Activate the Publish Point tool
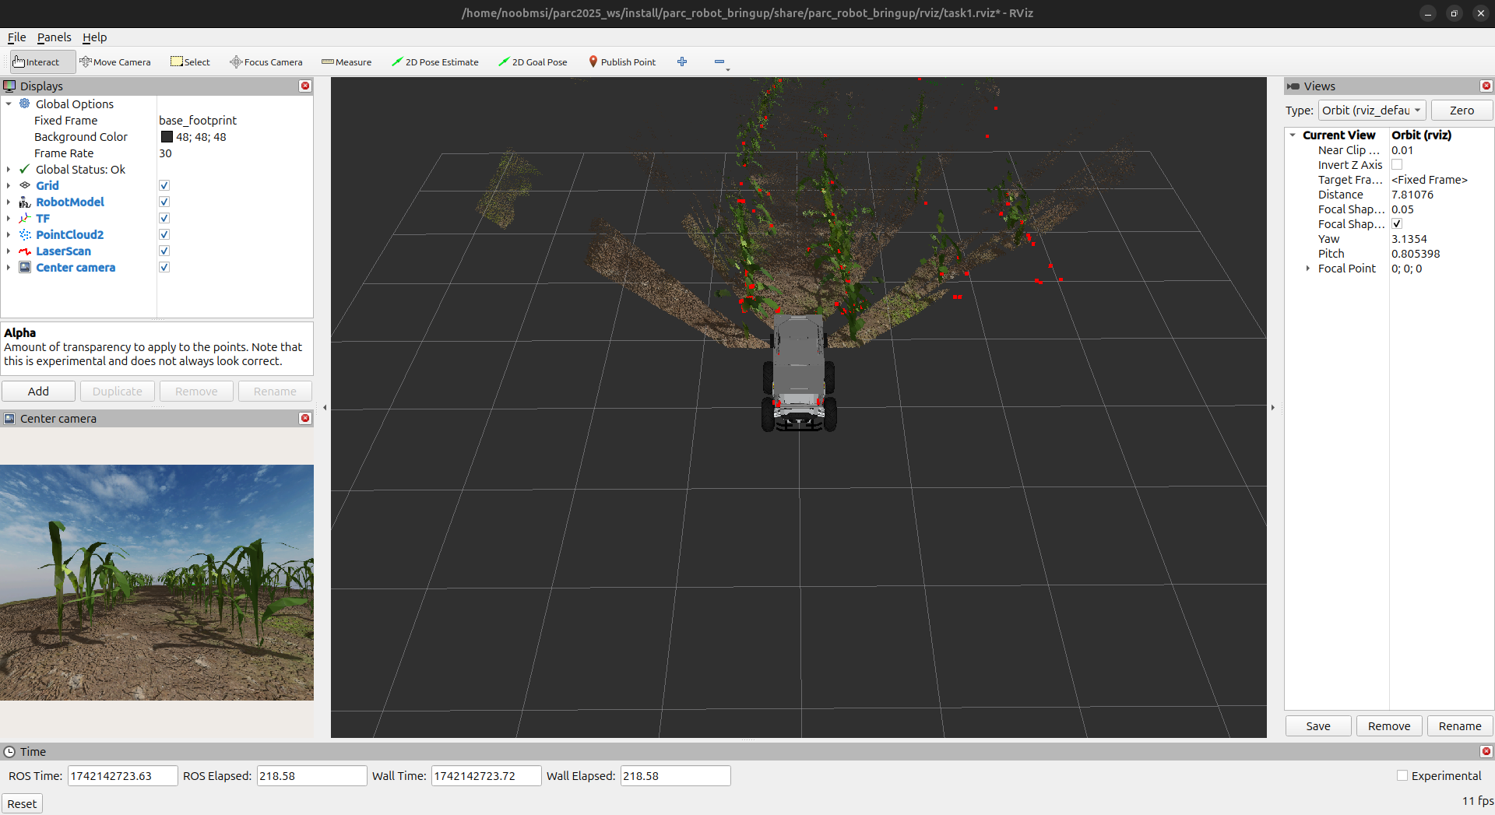 tap(622, 62)
